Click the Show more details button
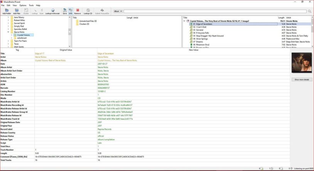Screen dimensions: 314x171 (301, 80)
